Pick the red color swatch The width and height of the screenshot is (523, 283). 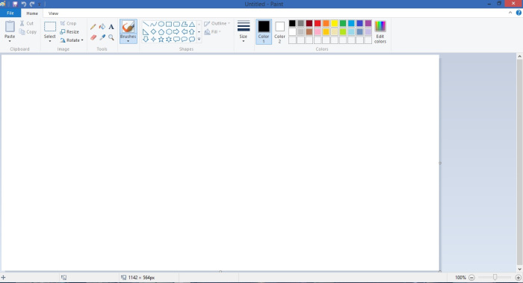pos(318,23)
